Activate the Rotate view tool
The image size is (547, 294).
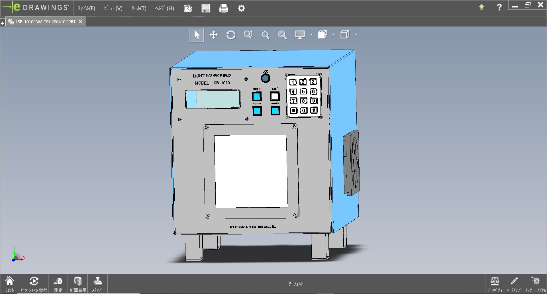[231, 35]
